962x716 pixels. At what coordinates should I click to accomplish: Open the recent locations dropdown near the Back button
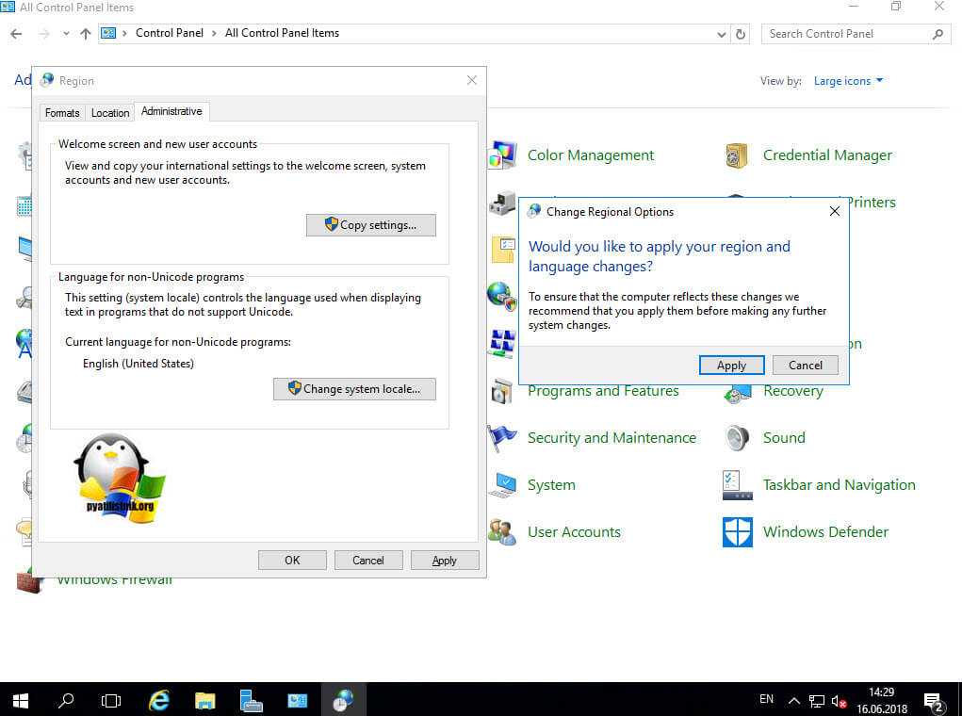point(66,34)
